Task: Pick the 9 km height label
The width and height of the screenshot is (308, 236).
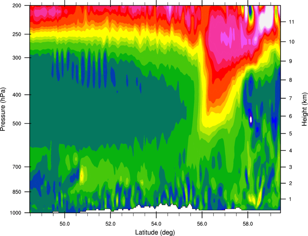Action: 290,61
